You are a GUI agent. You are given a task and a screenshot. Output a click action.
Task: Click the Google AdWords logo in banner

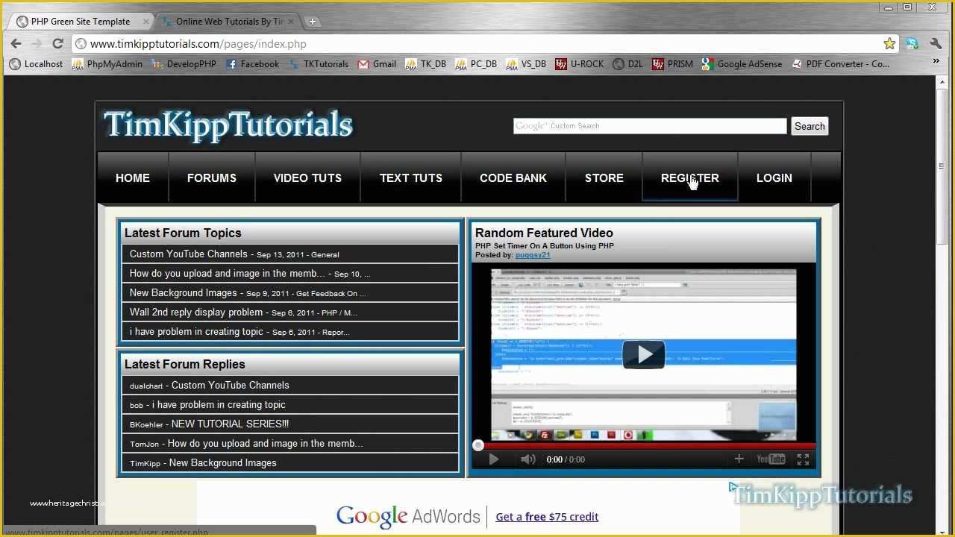point(408,516)
